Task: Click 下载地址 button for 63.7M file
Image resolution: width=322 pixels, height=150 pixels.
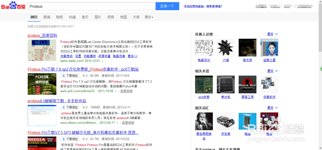Action: point(70,139)
